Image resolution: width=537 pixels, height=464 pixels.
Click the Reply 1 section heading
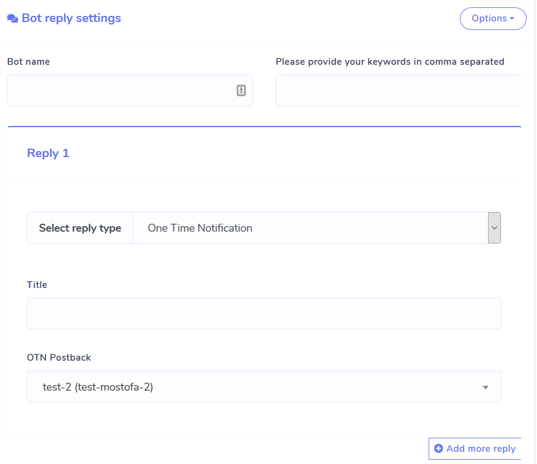click(48, 153)
